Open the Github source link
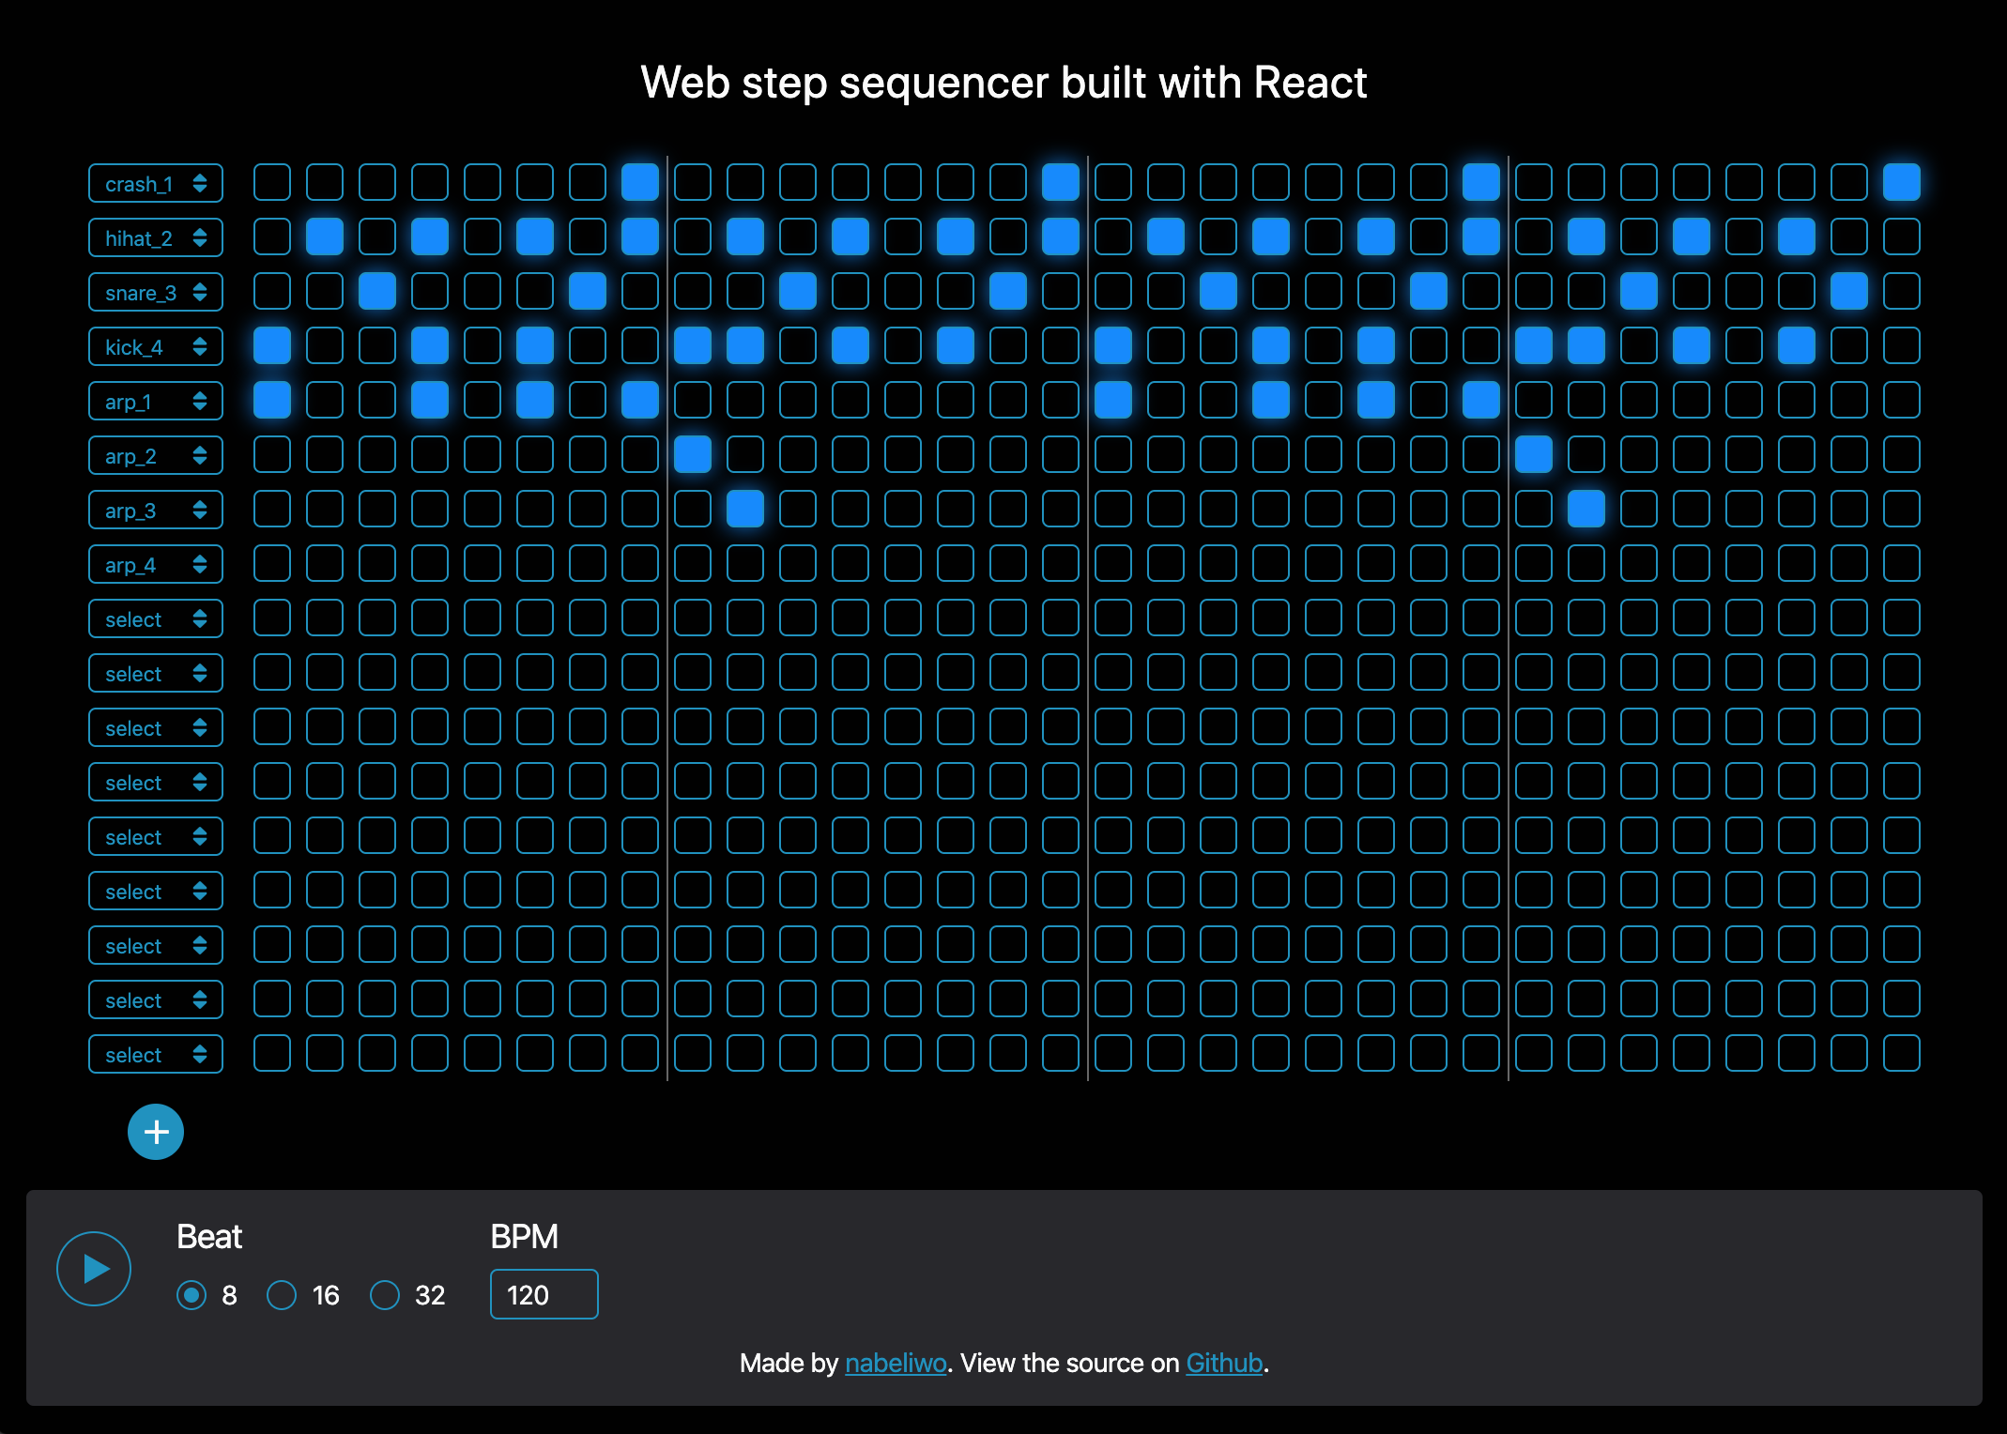 [1224, 1363]
